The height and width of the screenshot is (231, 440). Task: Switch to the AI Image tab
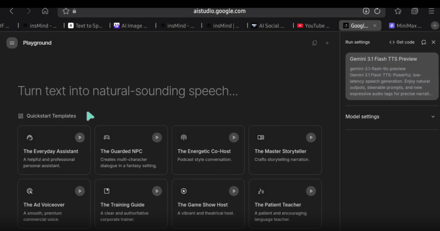[131, 26]
